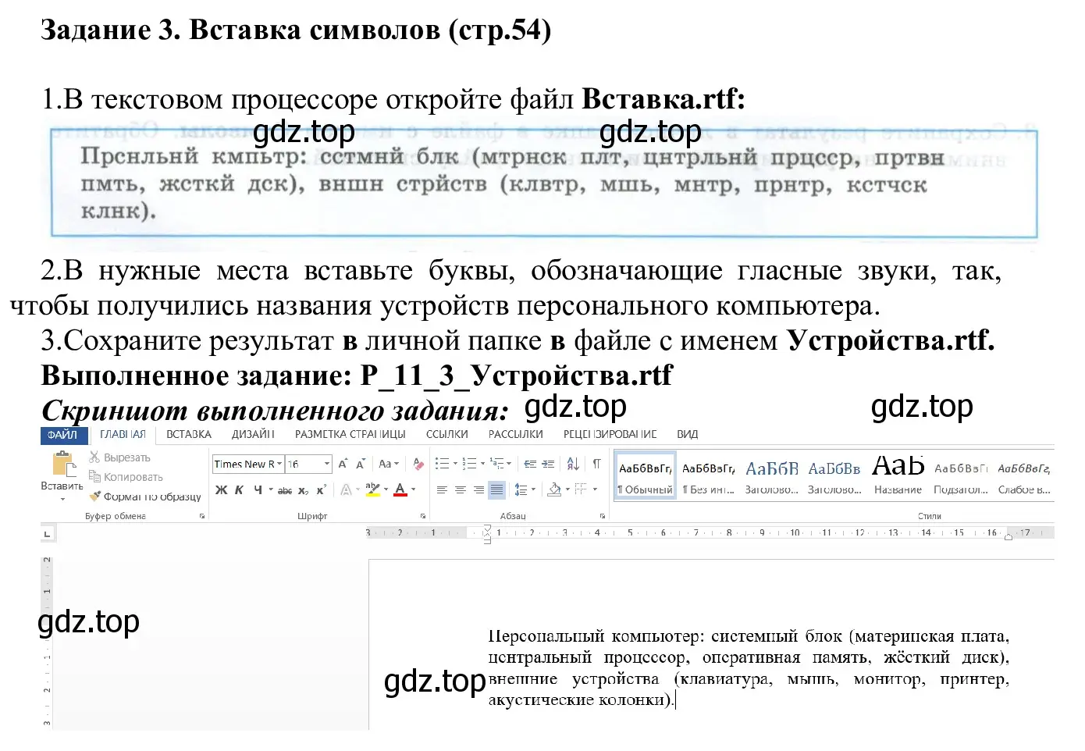The image size is (1085, 751).
Task: Select the Название style
Action: (x=898, y=476)
